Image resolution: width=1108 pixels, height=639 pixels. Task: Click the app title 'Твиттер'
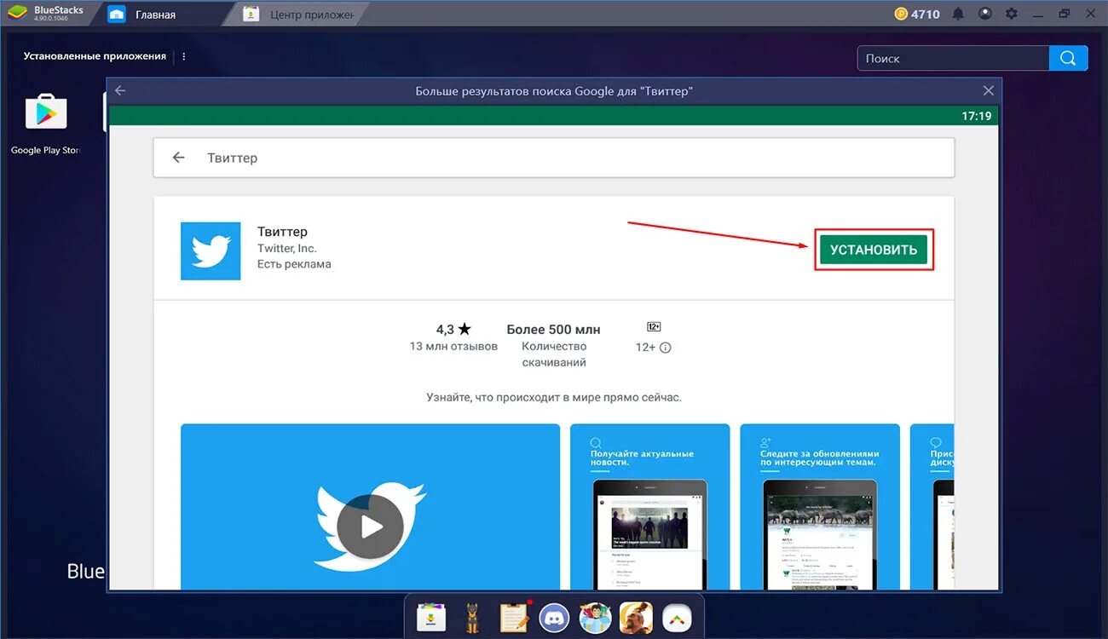click(282, 232)
